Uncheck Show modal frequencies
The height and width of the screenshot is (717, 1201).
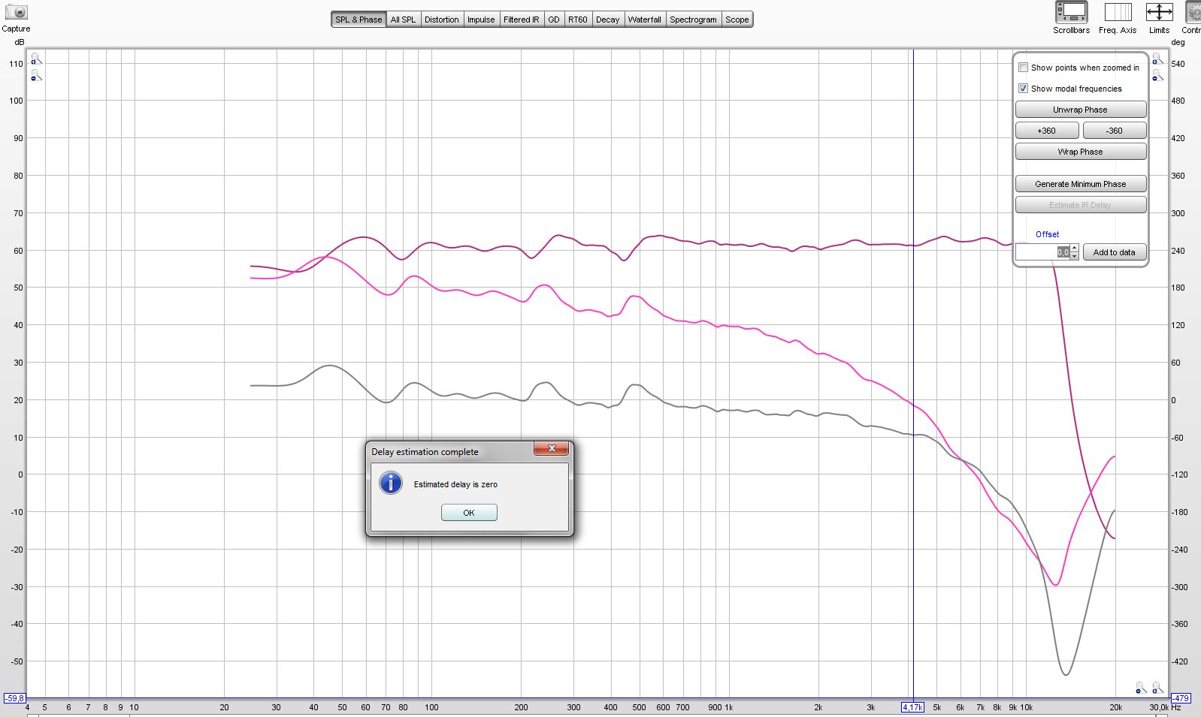coord(1023,89)
